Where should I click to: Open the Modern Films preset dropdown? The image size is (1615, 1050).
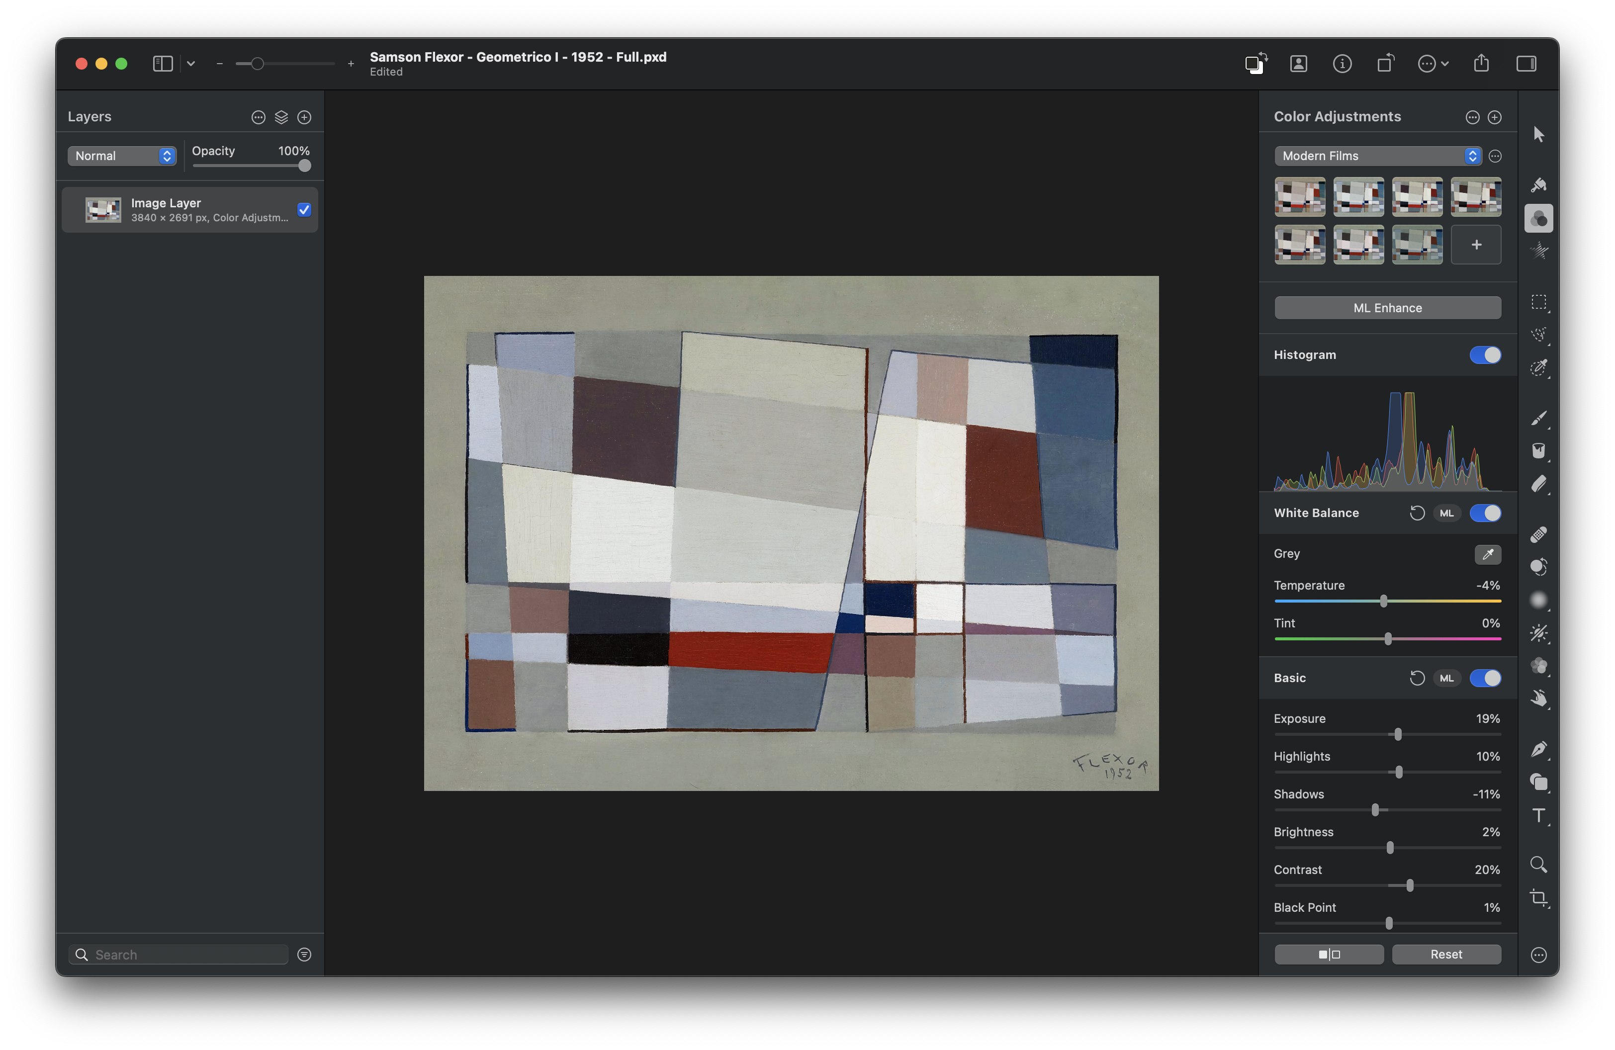click(x=1377, y=155)
